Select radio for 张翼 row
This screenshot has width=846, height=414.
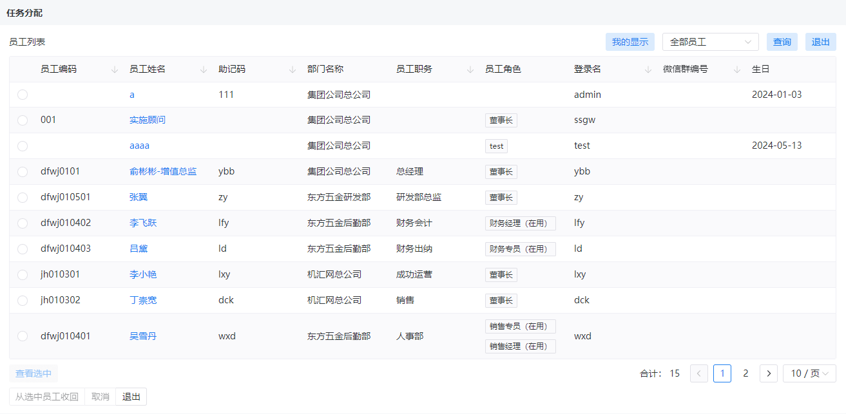[23, 198]
